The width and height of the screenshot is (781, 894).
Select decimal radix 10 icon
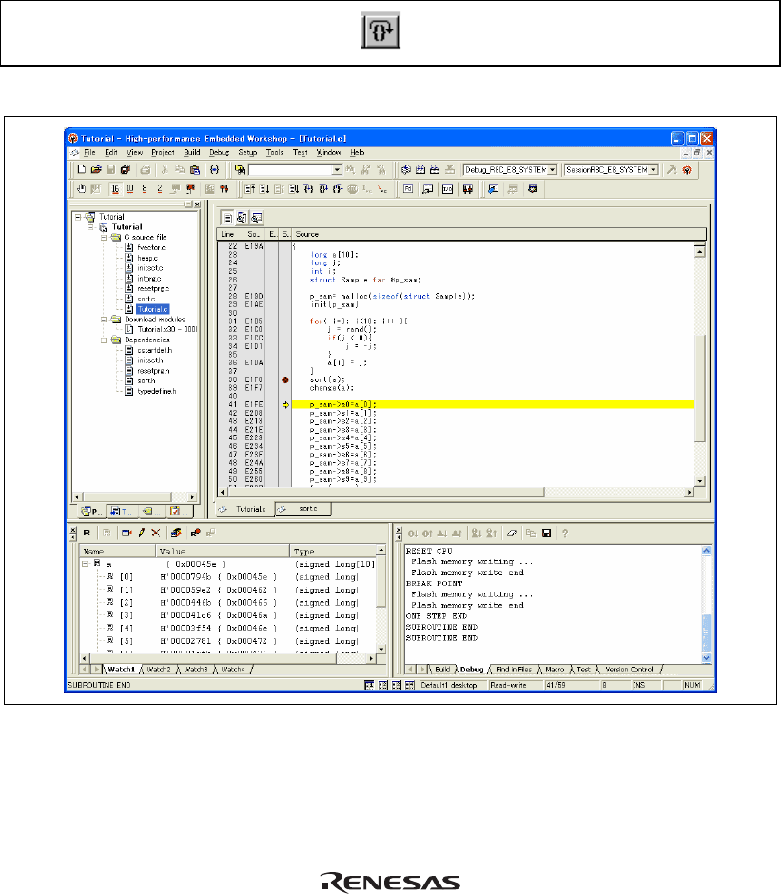[x=130, y=188]
